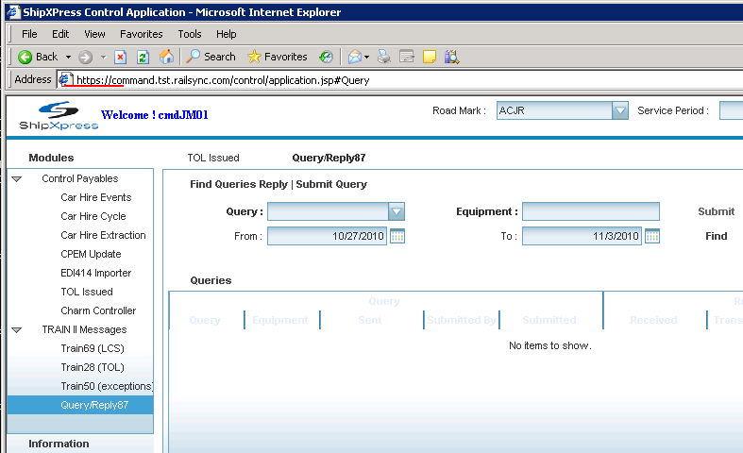Screen dimensions: 743x453
Task: Click the IE Back button
Action: (38, 57)
